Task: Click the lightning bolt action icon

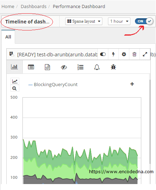Action: click(x=113, y=54)
